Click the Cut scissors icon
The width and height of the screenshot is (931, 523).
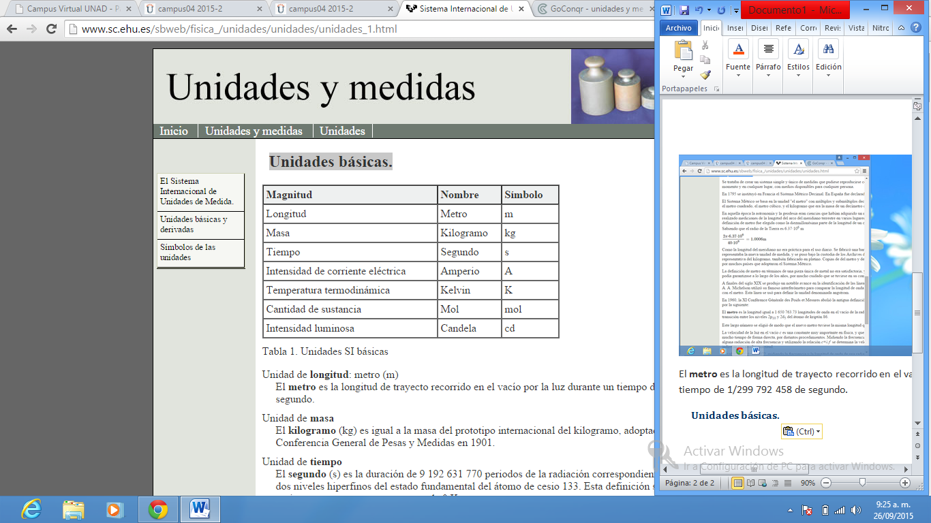705,45
